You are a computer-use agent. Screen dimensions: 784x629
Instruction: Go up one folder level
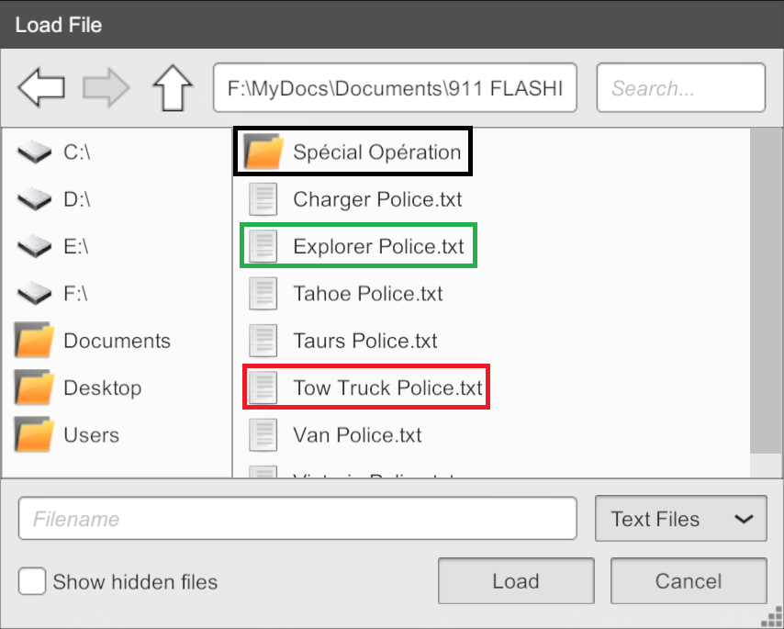[172, 88]
